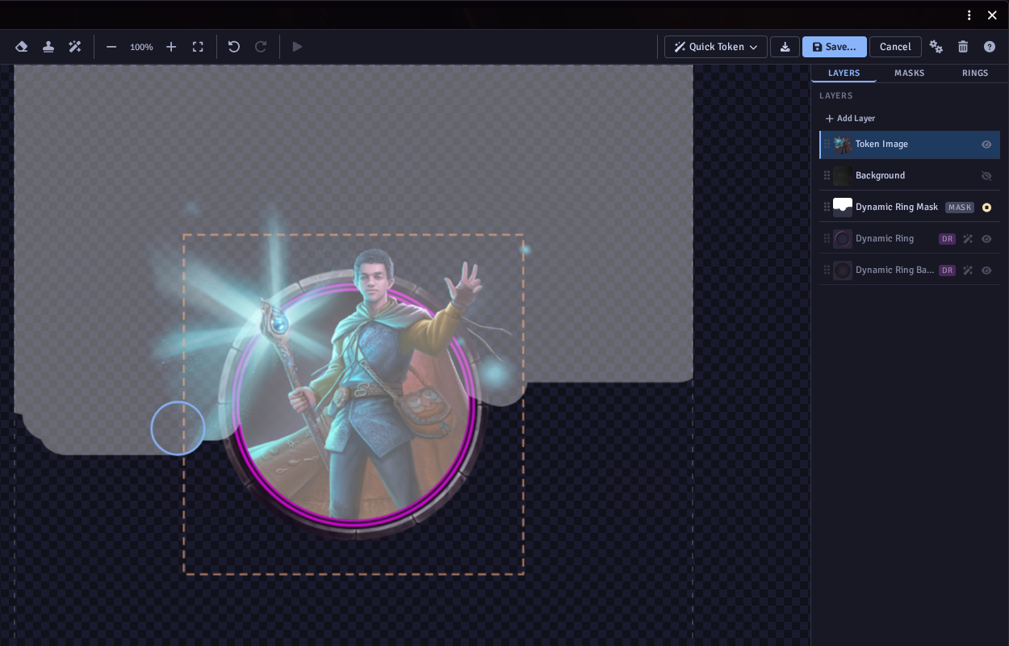1009x646 pixels.
Task: Switch to the Masks tab
Action: click(x=910, y=73)
